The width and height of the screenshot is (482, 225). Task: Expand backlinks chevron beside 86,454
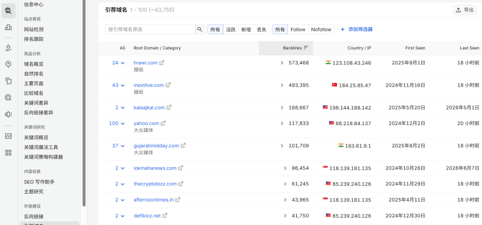pyautogui.click(x=285, y=168)
